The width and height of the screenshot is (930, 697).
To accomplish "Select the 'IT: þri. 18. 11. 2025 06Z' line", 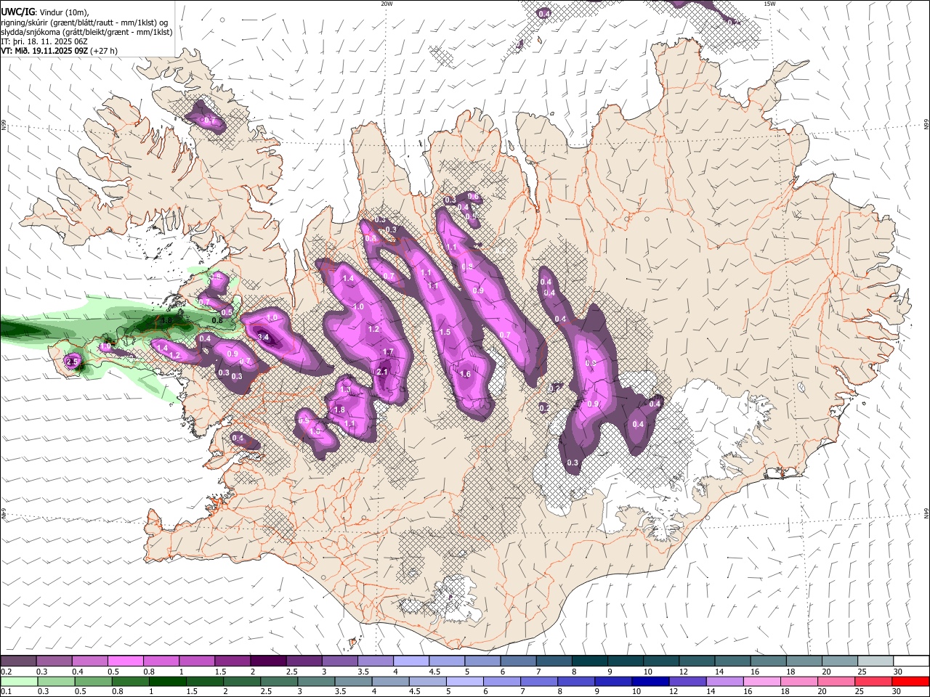I will point(44,41).
